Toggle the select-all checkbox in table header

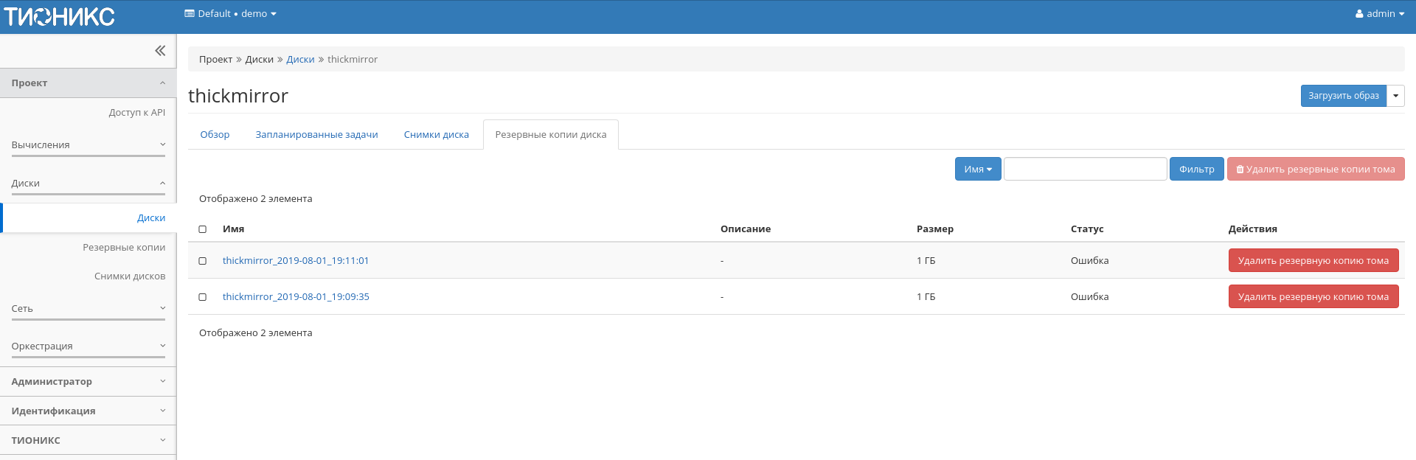coord(203,229)
